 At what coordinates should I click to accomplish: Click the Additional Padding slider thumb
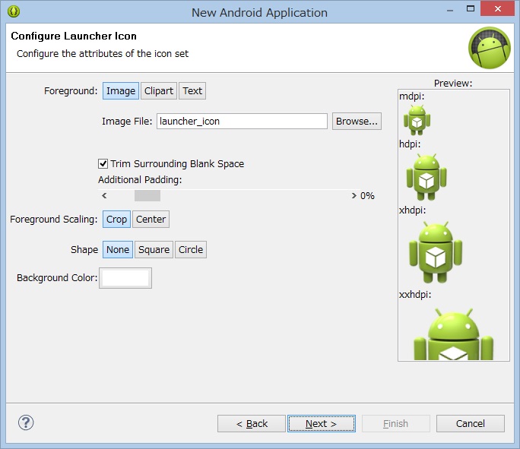point(147,195)
